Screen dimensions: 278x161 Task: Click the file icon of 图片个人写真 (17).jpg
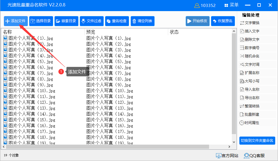tap(5, 131)
